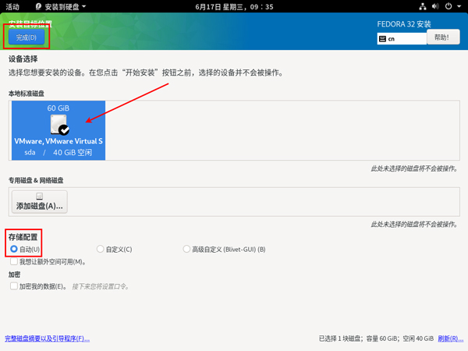
Task: Select 高级自定义 (Blivet-GUI) radio option
Action: point(186,249)
